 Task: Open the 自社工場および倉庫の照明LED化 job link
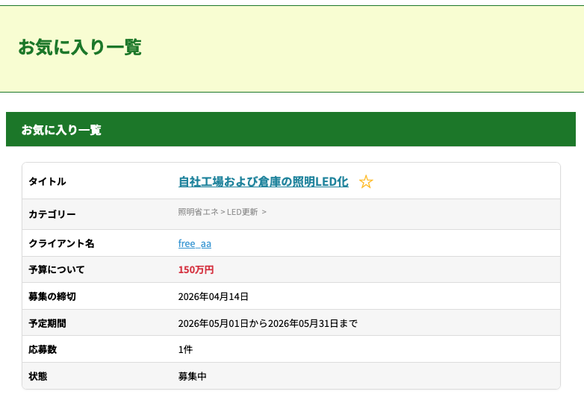263,181
